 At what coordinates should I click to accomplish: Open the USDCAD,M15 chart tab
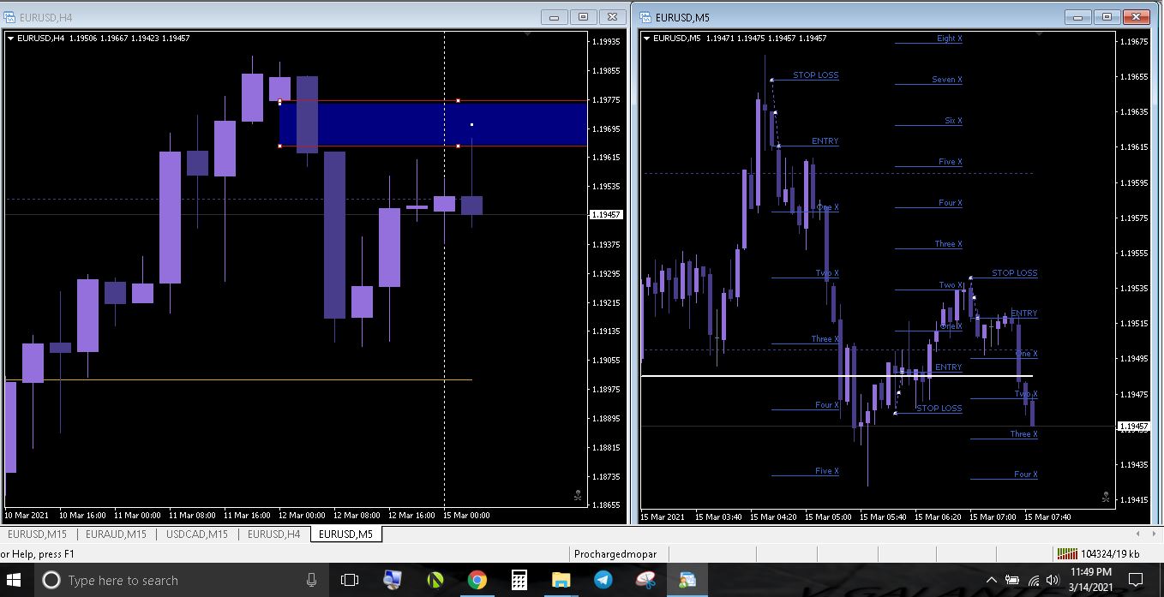click(197, 534)
